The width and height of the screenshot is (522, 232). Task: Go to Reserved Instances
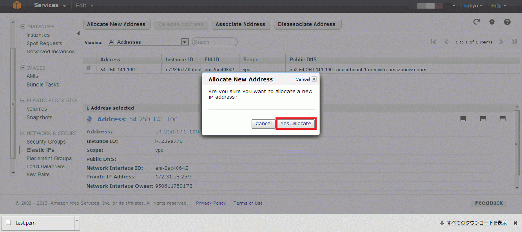pos(51,51)
